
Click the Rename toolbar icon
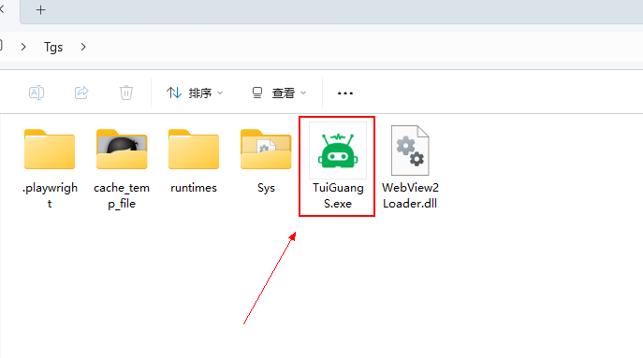tap(37, 93)
